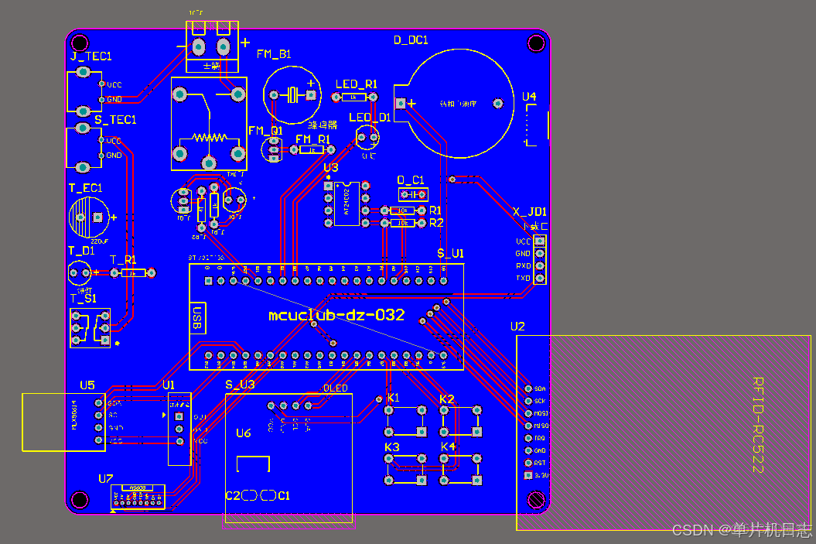Select the D_C1 capacitor footprint

pos(413,195)
